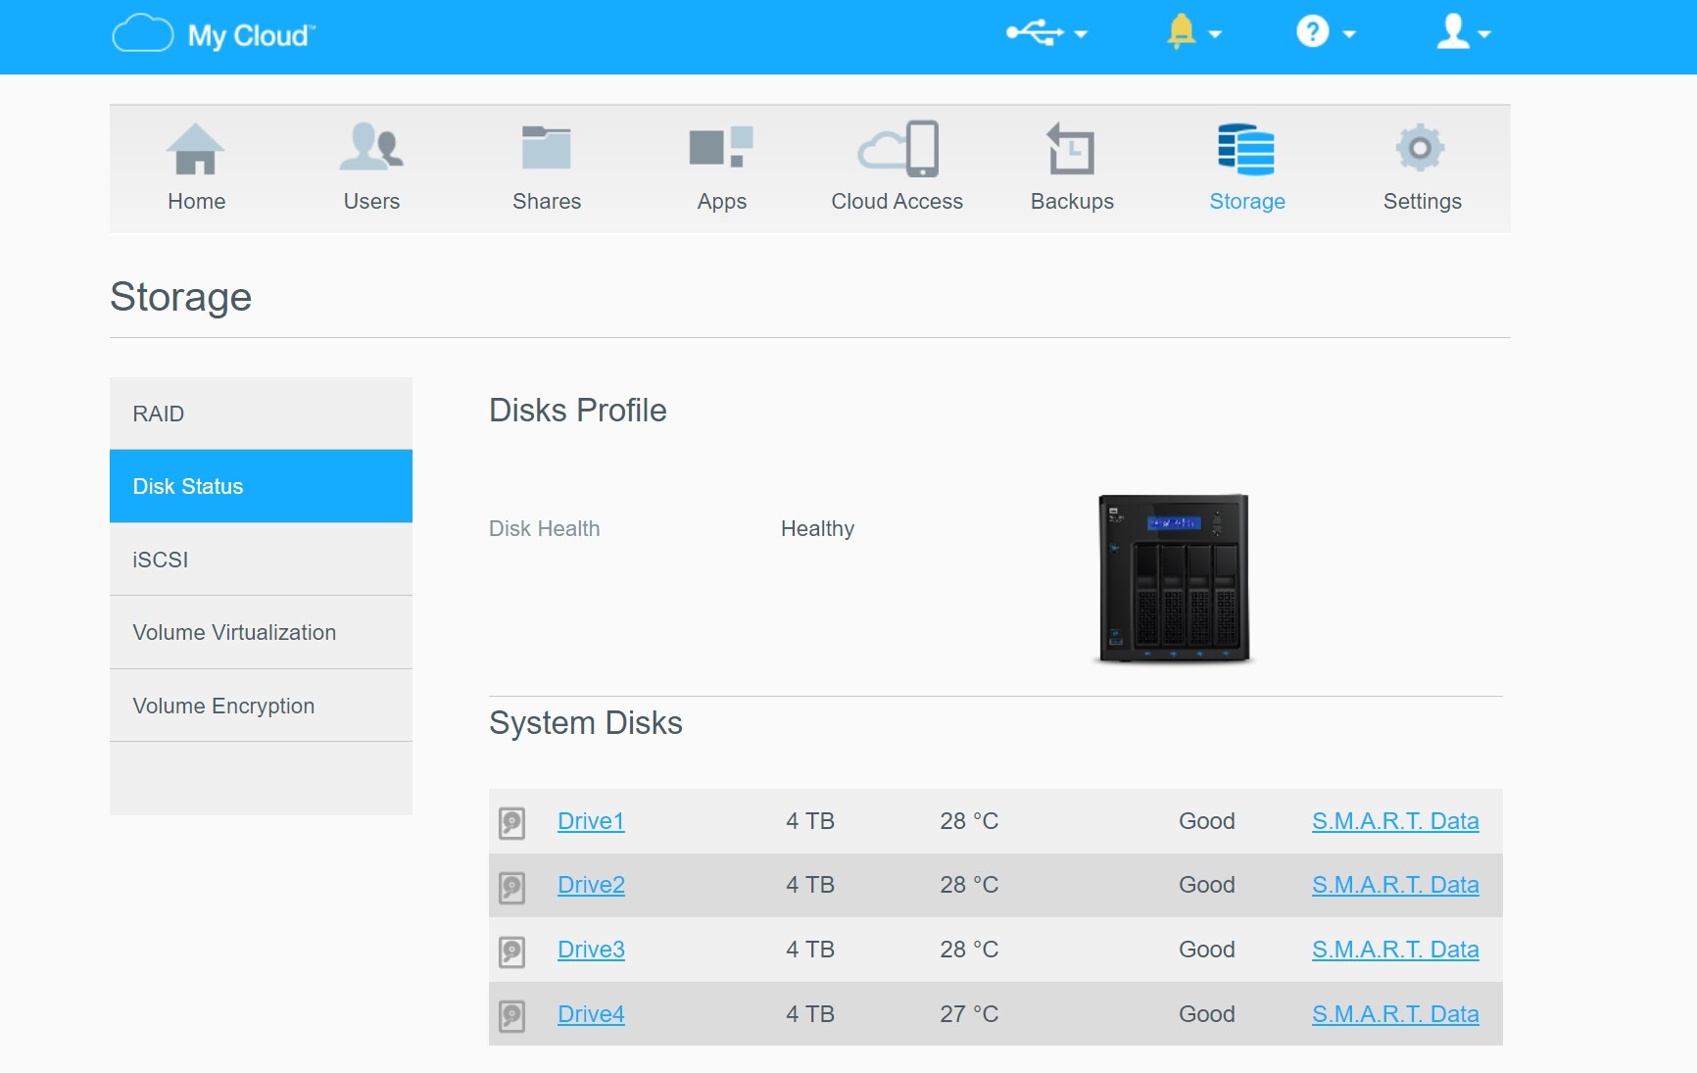The width and height of the screenshot is (1697, 1073).
Task: Select Disk Status in the sidebar
Action: point(261,486)
